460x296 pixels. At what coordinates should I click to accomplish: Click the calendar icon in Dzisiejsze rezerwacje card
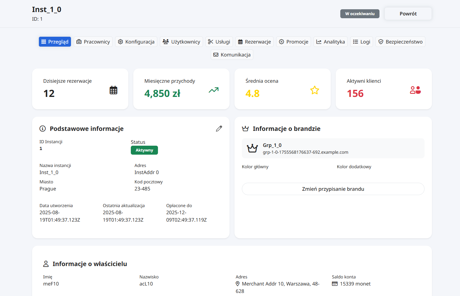(x=114, y=90)
